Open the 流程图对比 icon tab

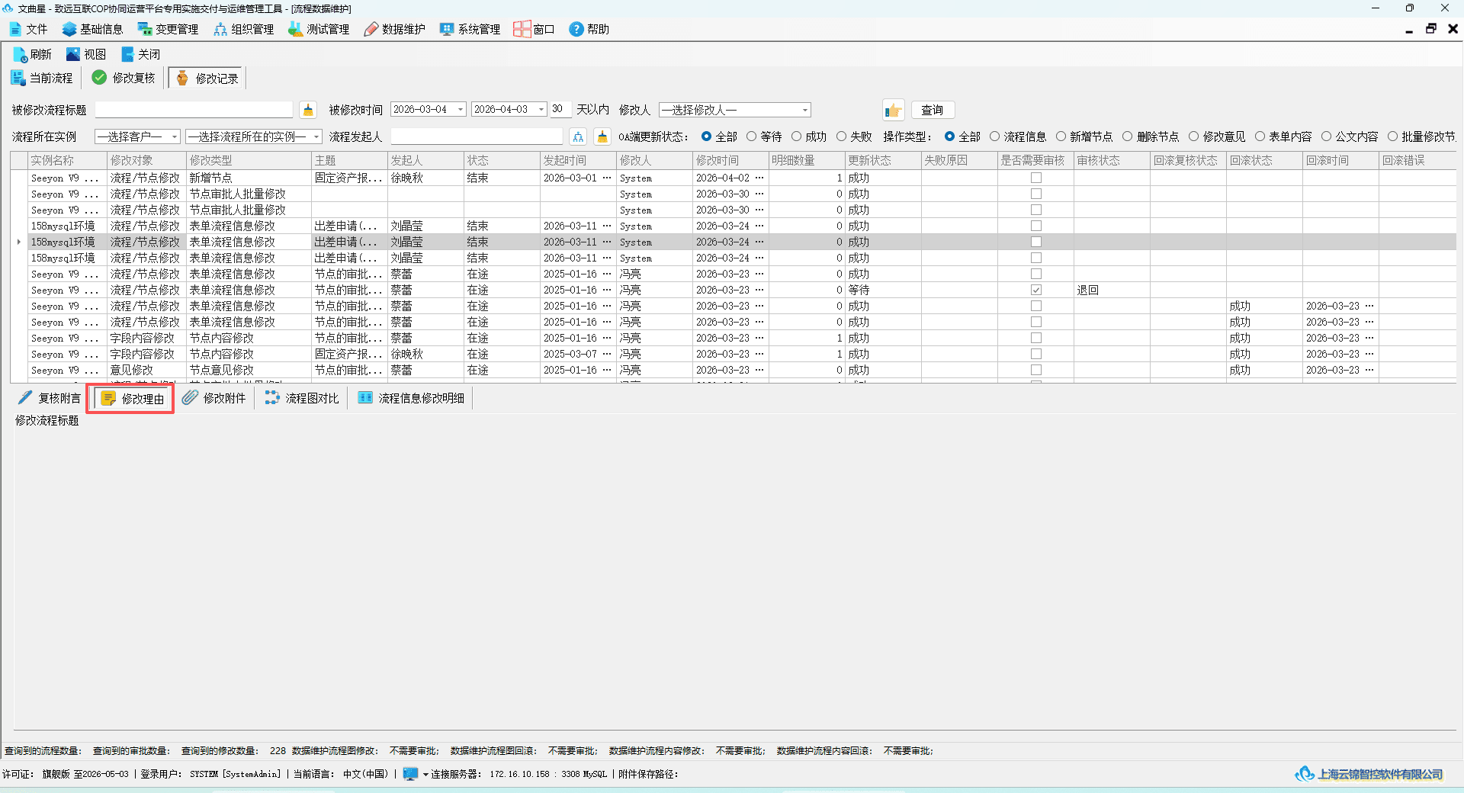[x=272, y=397]
